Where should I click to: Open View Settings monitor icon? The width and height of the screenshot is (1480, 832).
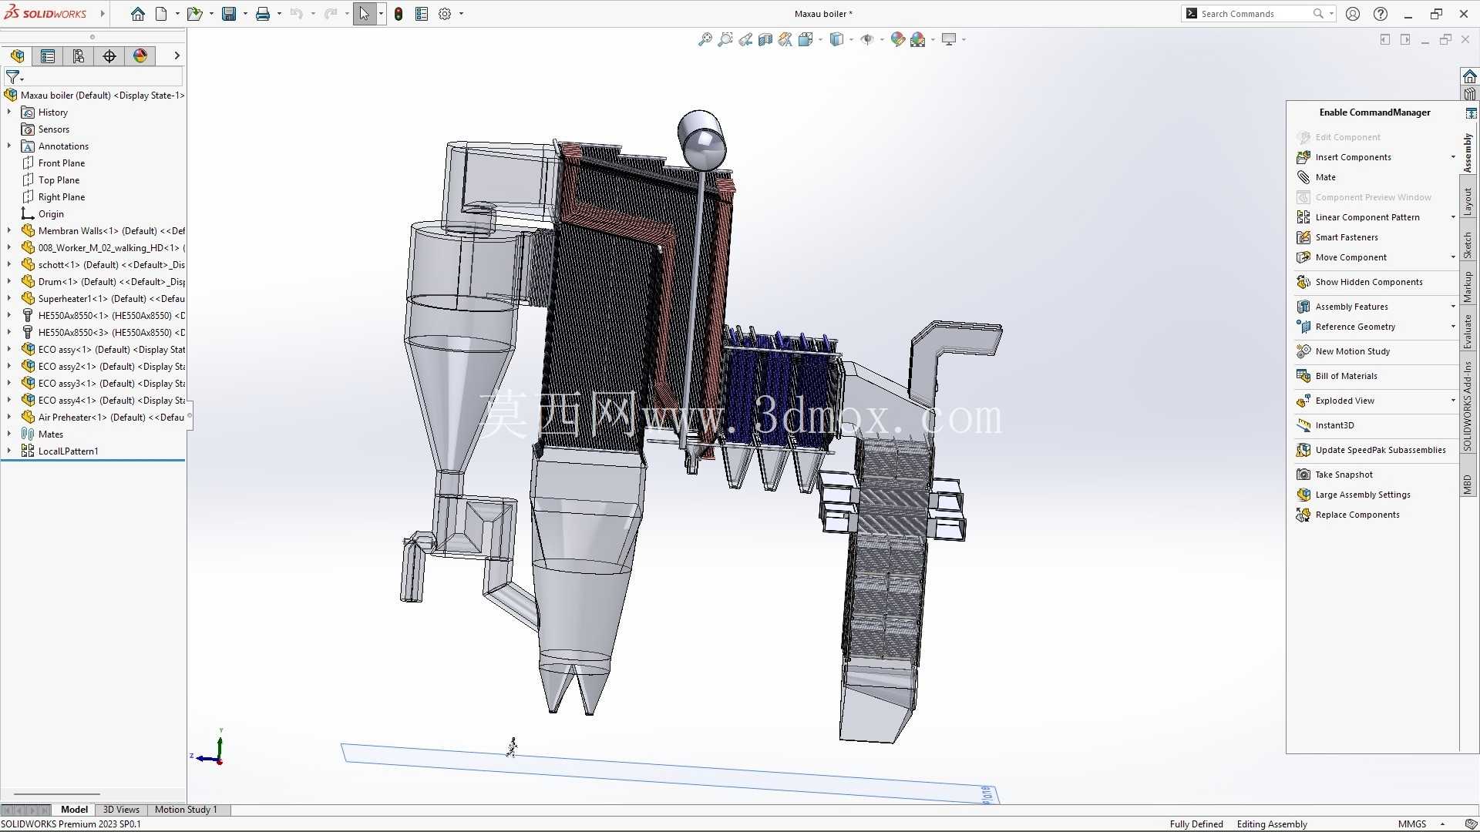[x=949, y=39]
